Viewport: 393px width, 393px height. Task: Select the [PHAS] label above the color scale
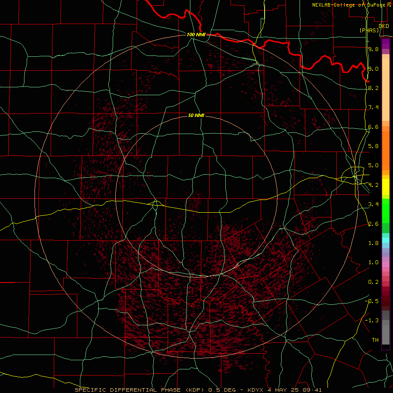369,30
